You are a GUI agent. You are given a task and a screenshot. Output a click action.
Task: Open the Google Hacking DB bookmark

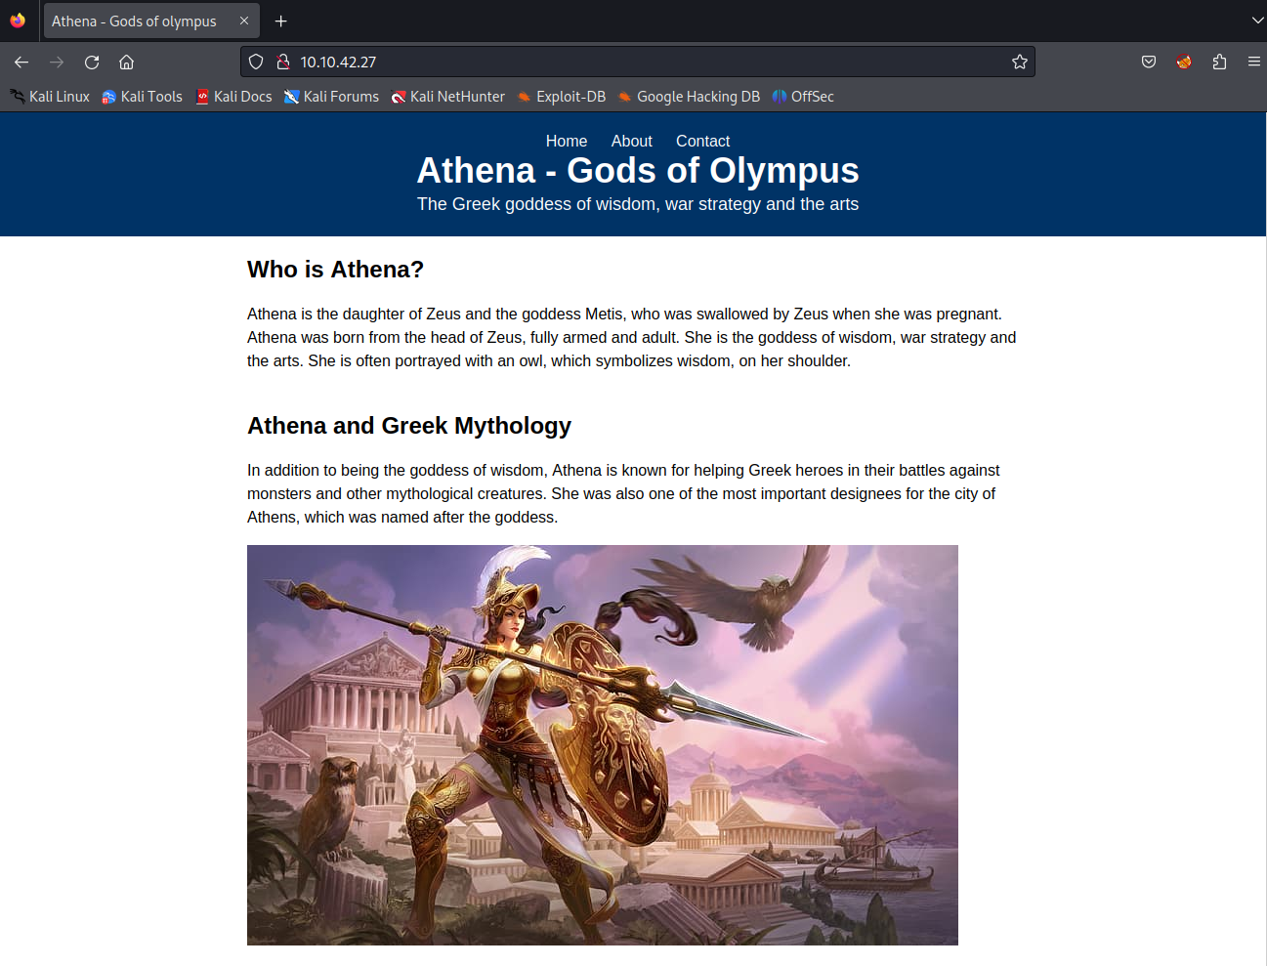pyautogui.click(x=690, y=97)
